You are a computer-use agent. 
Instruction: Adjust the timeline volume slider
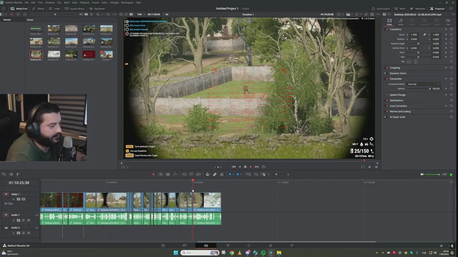tap(433, 174)
